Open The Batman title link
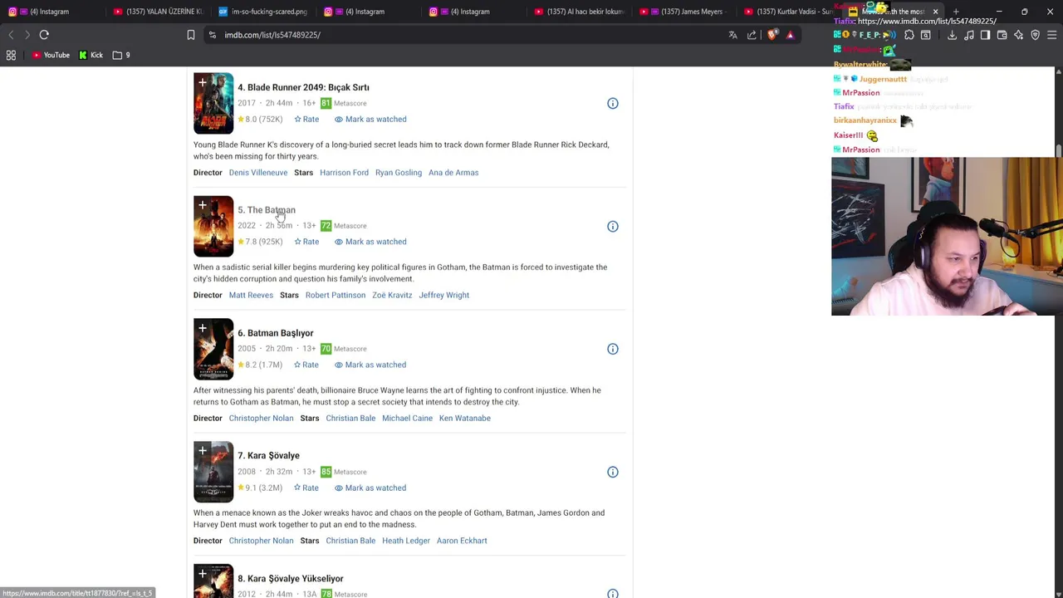This screenshot has height=598, width=1063. pyautogui.click(x=267, y=210)
